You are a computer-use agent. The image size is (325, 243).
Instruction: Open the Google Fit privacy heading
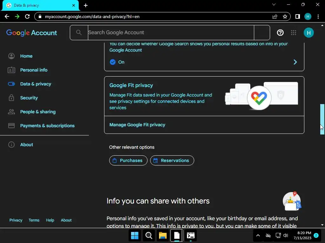coord(131,85)
